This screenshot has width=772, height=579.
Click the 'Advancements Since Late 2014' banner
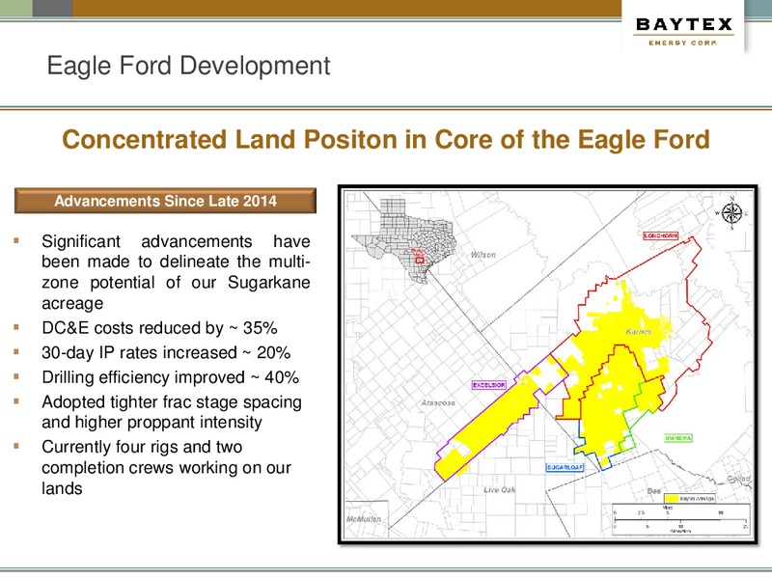coord(165,201)
